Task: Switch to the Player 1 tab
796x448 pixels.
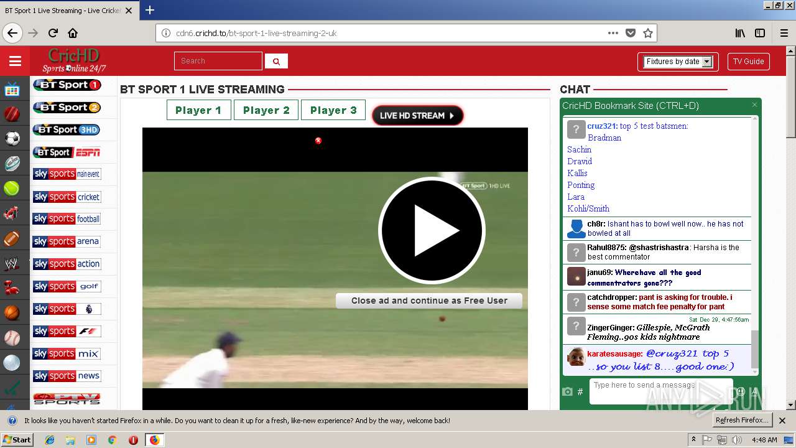Action: tap(198, 110)
